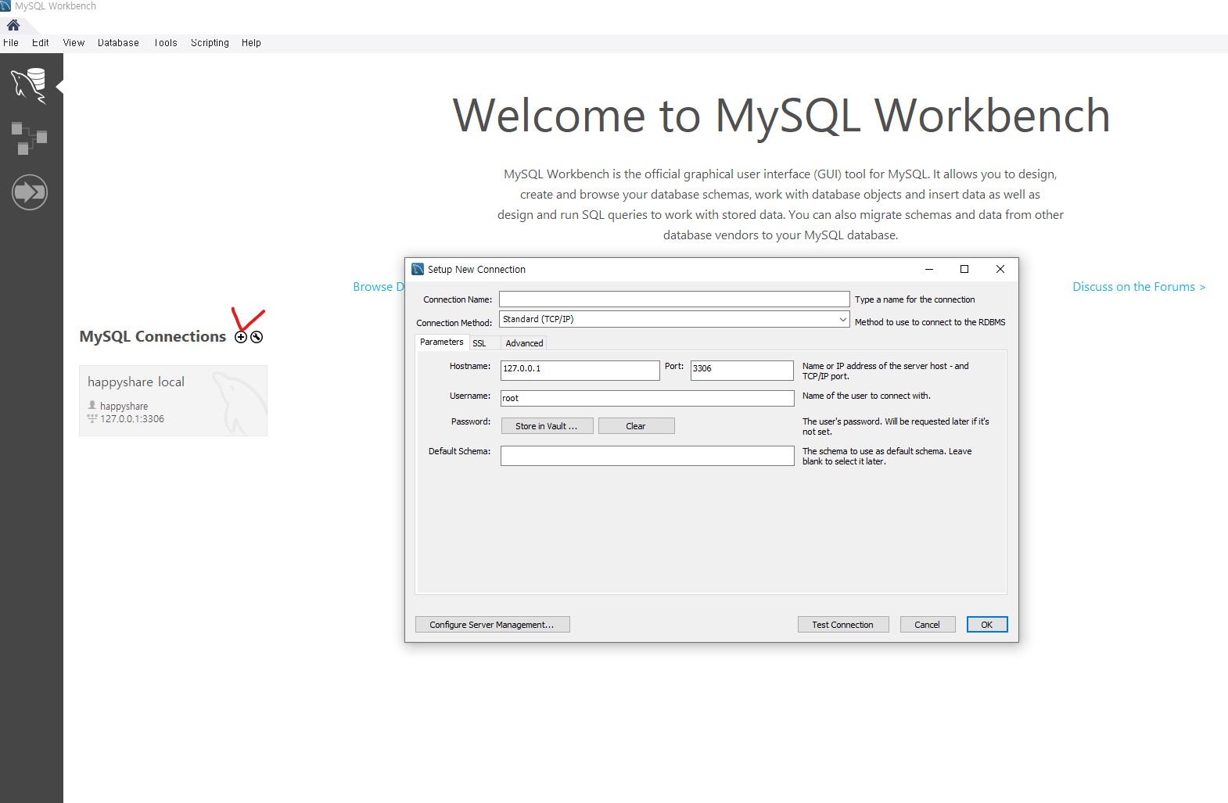Switch to the SSL tab
This screenshot has height=803, width=1228.
tap(479, 343)
